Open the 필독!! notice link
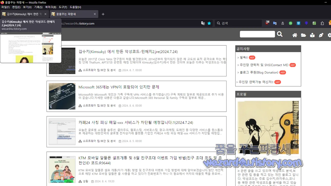Screen dimensions: 331x186 tap(244, 58)
